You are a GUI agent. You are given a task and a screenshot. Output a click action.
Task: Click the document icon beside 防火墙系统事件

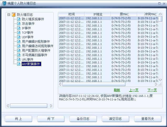pos(19,19)
